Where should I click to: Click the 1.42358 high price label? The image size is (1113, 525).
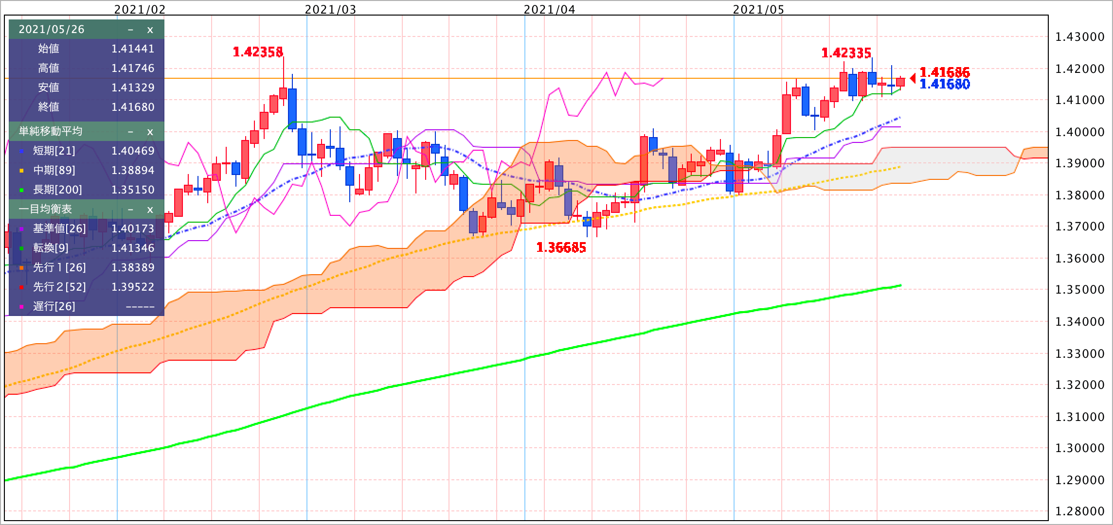(x=258, y=52)
